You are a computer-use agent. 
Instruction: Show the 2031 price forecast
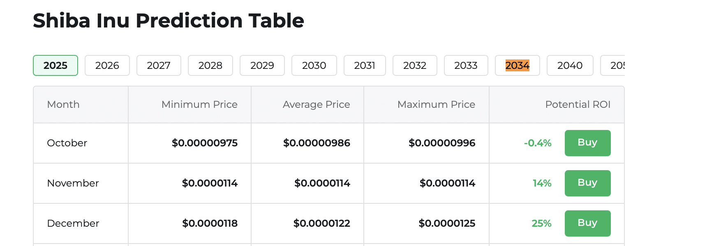click(365, 65)
